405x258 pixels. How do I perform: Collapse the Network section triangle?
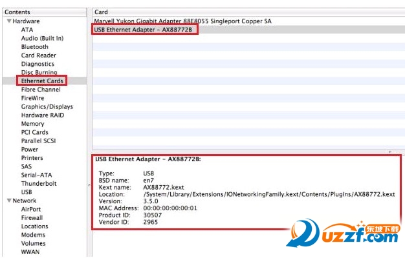pyautogui.click(x=9, y=201)
